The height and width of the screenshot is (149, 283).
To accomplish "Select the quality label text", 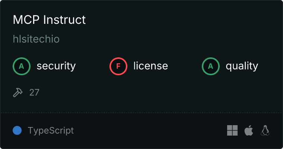I will 242,66.
